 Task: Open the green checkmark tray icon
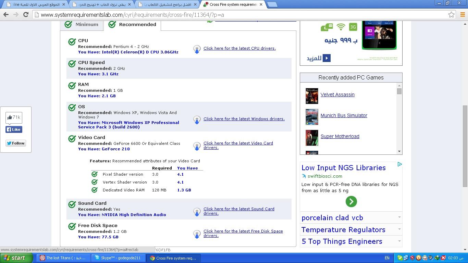click(x=400, y=258)
